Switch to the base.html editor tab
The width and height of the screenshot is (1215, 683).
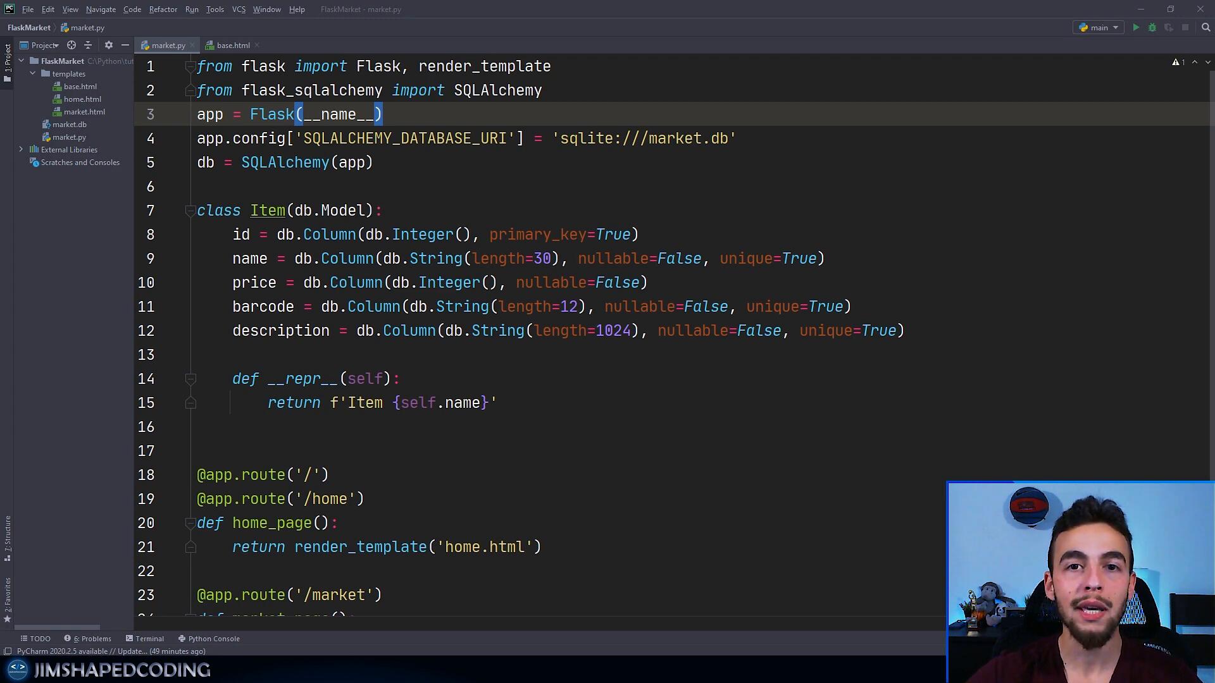click(x=232, y=46)
